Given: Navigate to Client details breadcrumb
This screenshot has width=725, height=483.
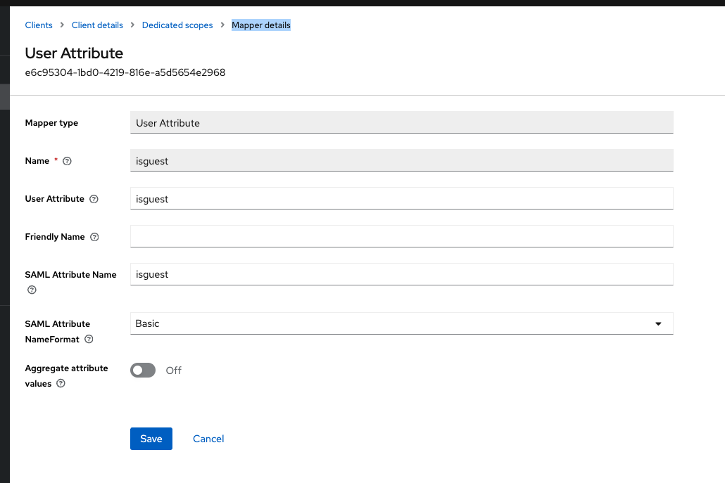Looking at the screenshot, I should 97,25.
